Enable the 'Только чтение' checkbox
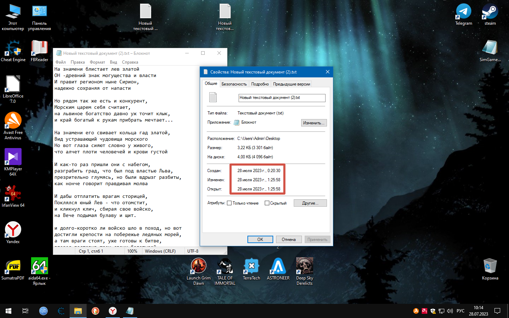The image size is (509, 318). (229, 203)
